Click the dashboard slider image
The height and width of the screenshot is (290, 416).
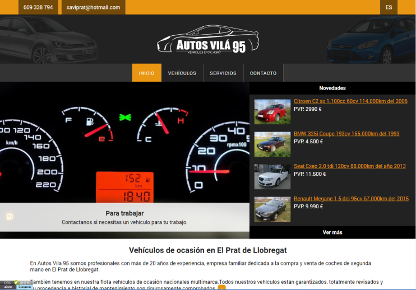point(124,142)
